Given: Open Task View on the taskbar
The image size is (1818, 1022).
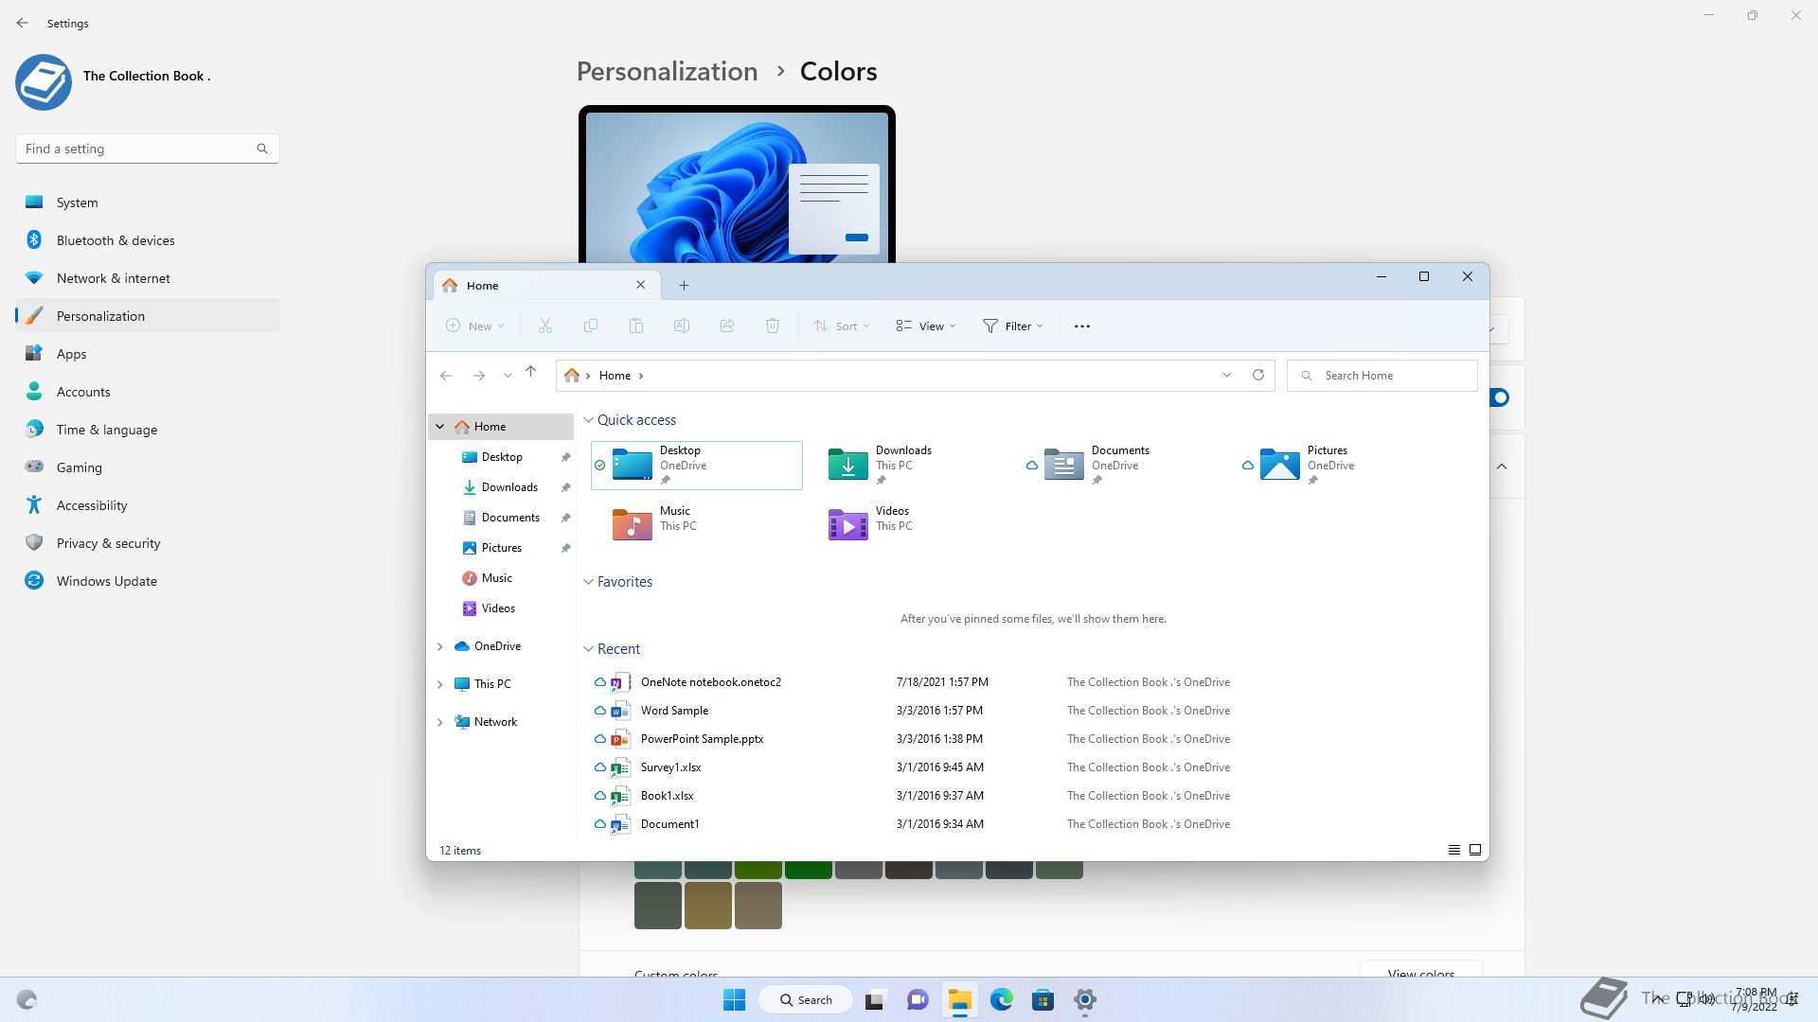Looking at the screenshot, I should click(875, 999).
